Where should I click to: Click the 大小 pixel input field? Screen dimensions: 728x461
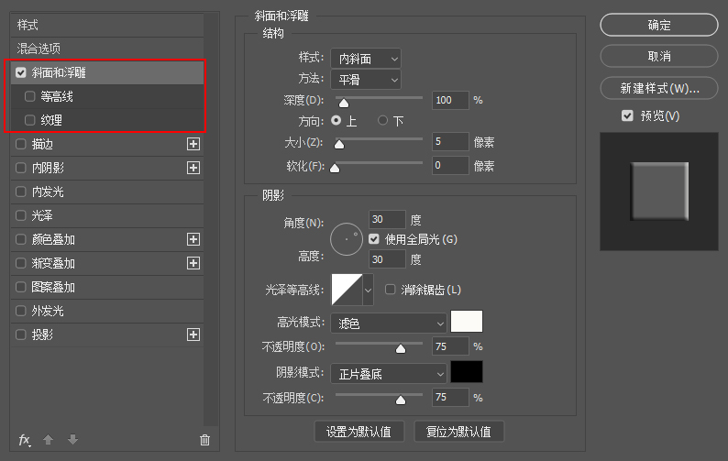tap(449, 142)
